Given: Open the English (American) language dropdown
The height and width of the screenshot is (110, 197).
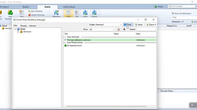Looking at the screenshot, I should pyautogui.click(x=106, y=24).
